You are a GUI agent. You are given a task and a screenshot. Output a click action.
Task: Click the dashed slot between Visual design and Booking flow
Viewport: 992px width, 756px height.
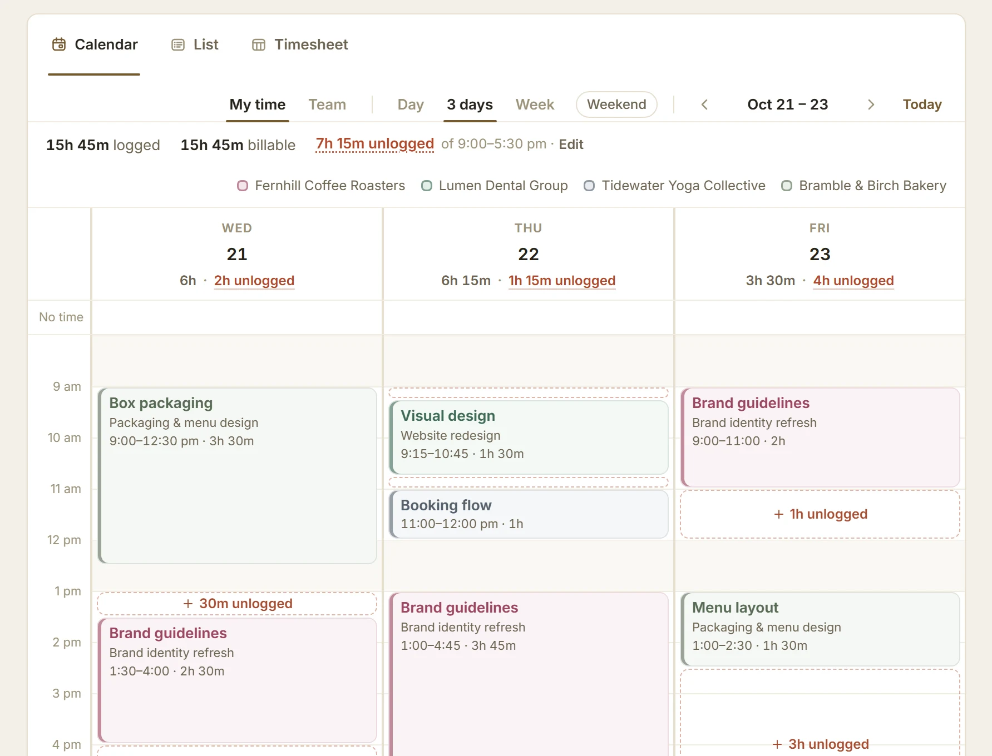click(529, 482)
